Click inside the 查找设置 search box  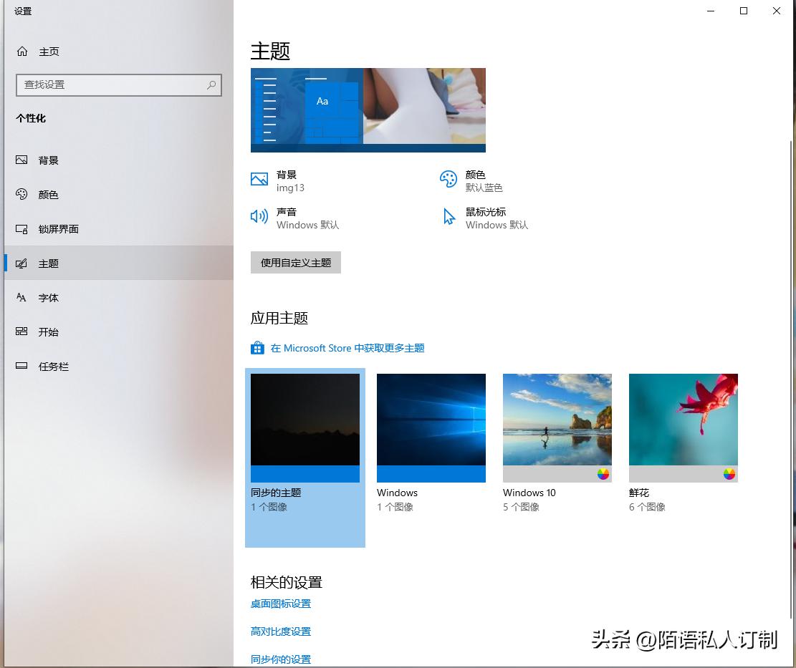(x=118, y=84)
